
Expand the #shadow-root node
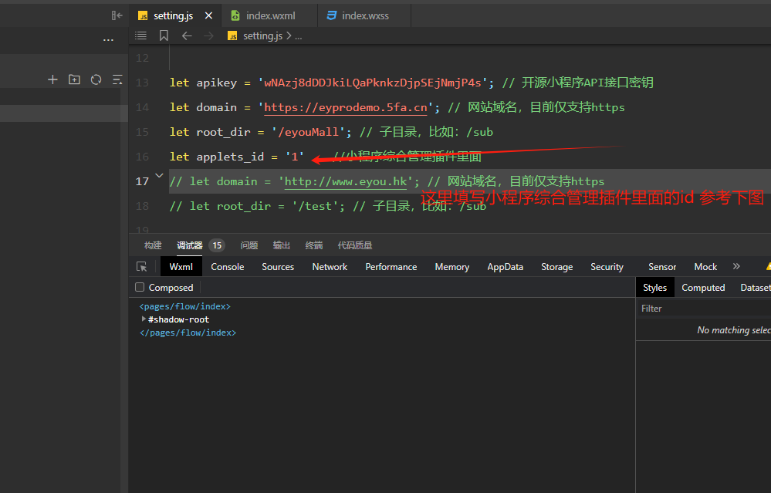(x=143, y=319)
